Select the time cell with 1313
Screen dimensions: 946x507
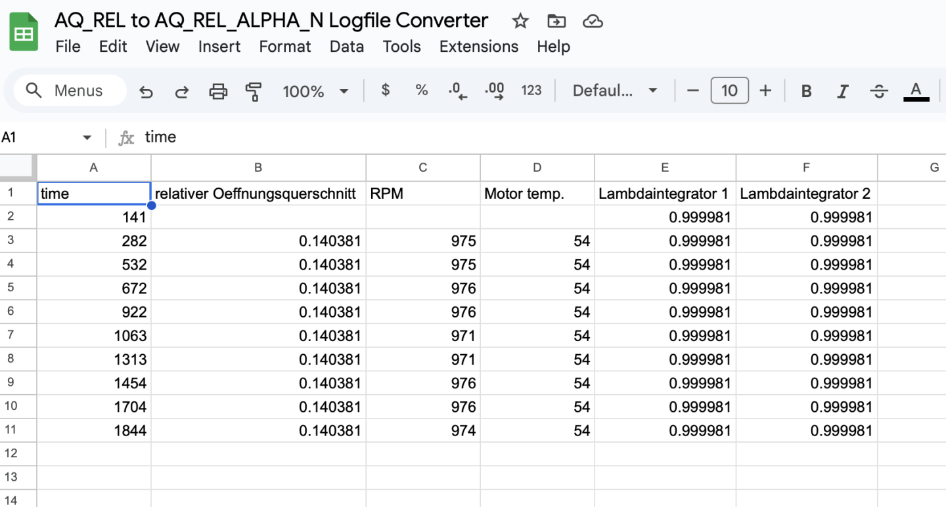[x=94, y=359]
